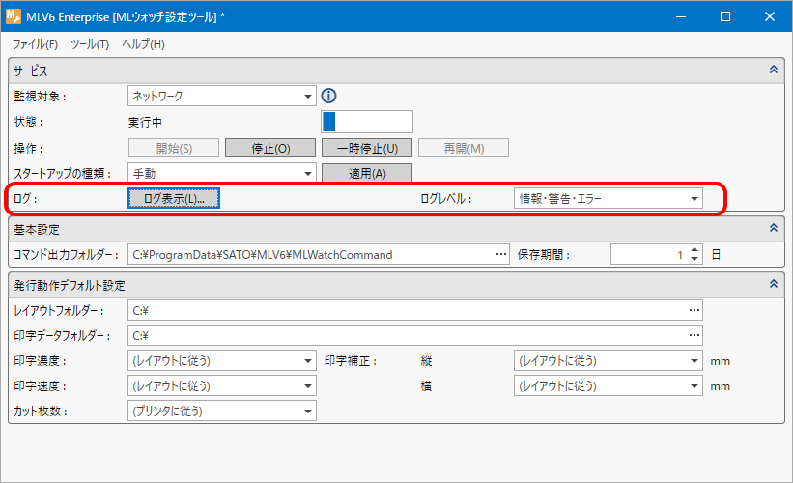Open the ツール(T) menu
This screenshot has width=793, height=483.
tap(90, 44)
